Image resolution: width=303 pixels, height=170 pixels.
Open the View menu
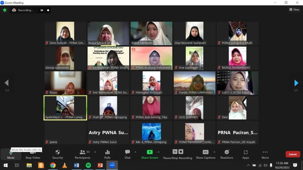tap(294, 9)
